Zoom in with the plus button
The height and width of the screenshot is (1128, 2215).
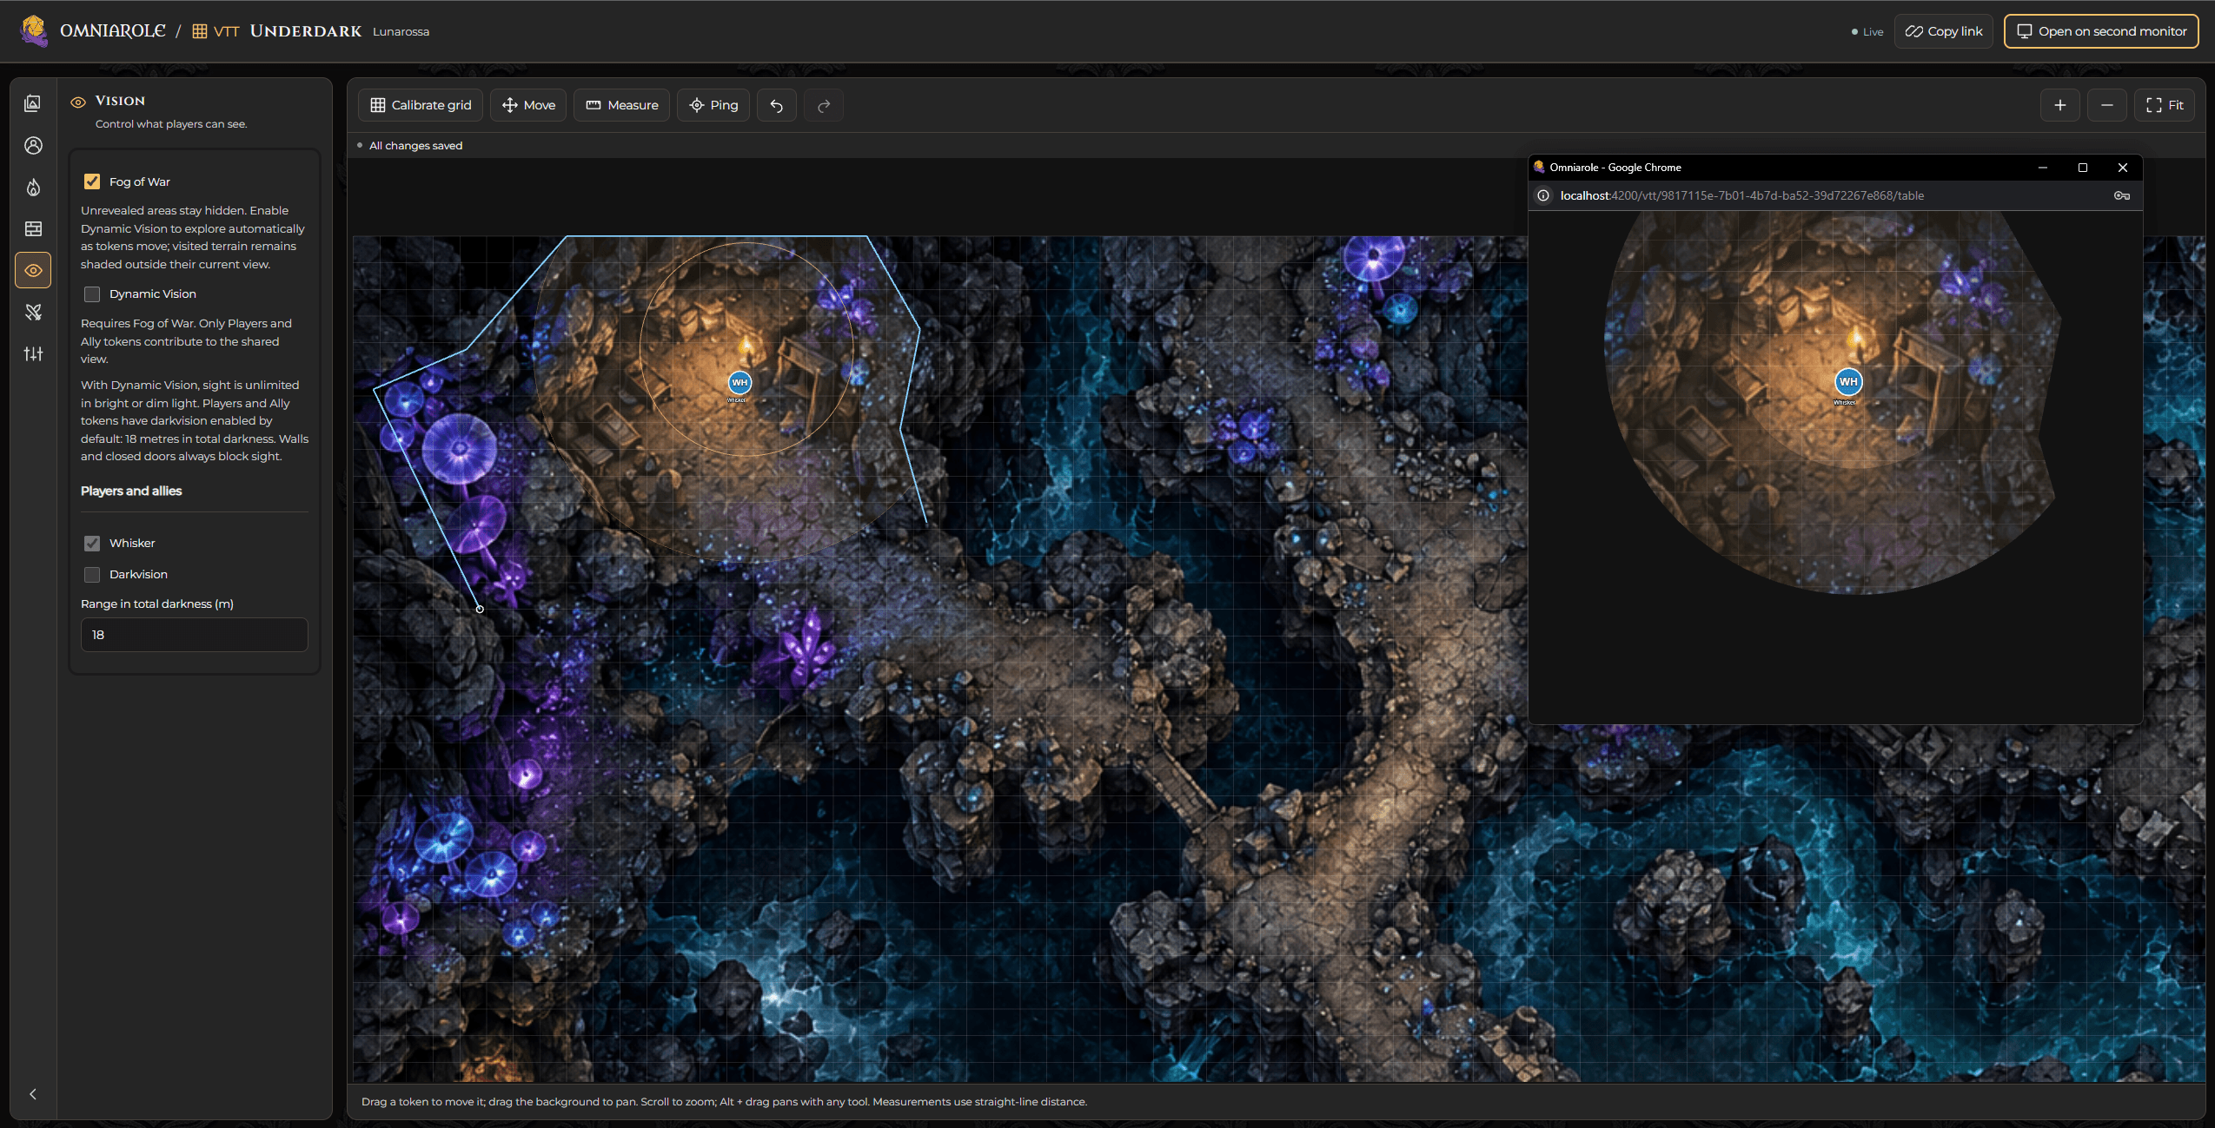click(x=2059, y=105)
